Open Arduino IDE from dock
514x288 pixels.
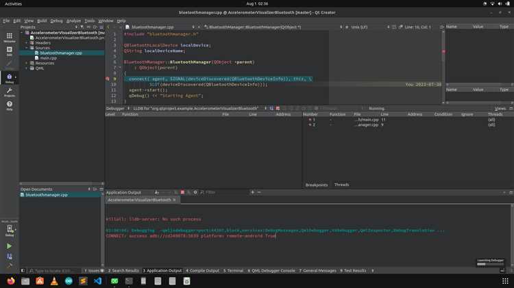(x=69, y=280)
